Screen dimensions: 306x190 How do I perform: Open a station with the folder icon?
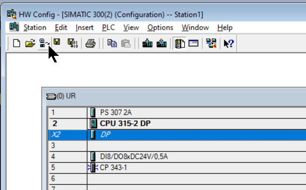(x=30, y=43)
